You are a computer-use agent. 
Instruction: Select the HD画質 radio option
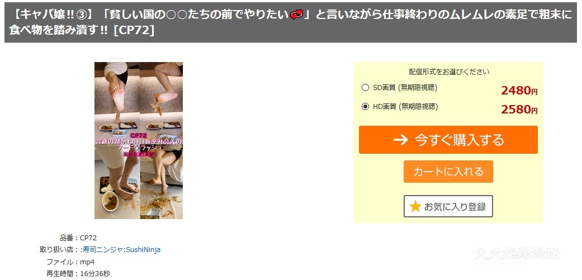pyautogui.click(x=365, y=107)
